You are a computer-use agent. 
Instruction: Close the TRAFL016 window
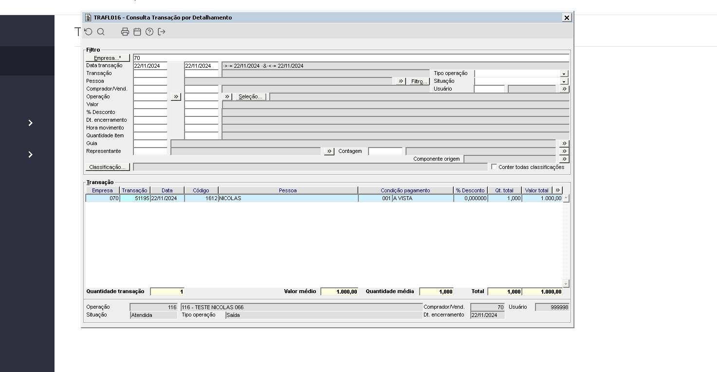point(567,18)
